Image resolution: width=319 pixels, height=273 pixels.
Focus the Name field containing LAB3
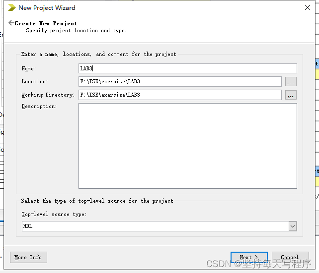(187, 68)
